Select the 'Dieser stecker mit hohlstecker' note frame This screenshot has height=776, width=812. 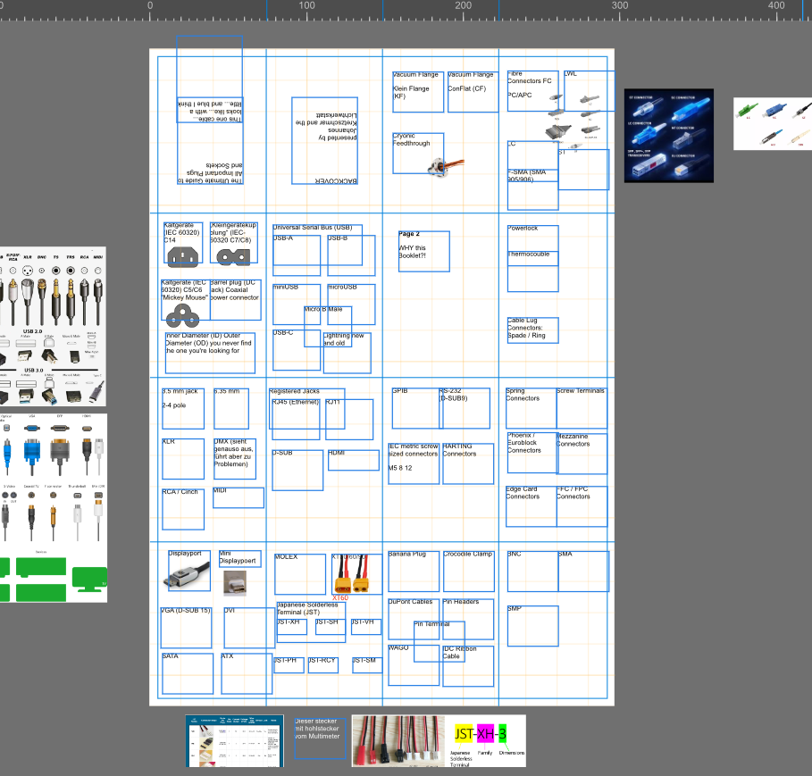[320, 738]
